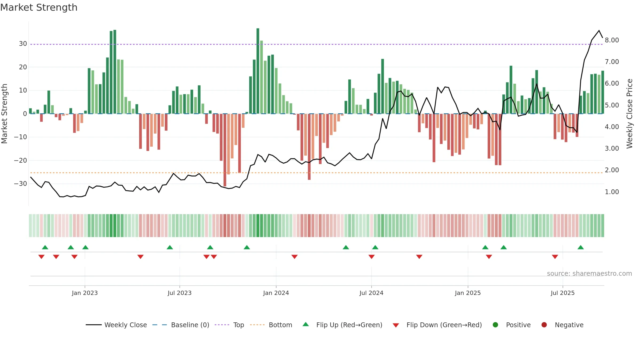Viewport: 641px width, 360px height.
Task: Select the Top legend label
Action: pos(239,325)
